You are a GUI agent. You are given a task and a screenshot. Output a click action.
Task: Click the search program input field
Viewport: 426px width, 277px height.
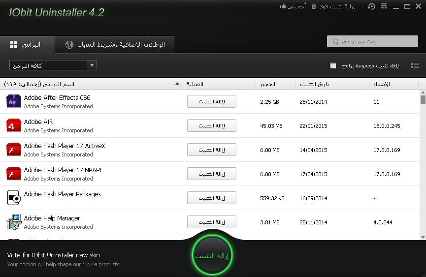click(372, 41)
